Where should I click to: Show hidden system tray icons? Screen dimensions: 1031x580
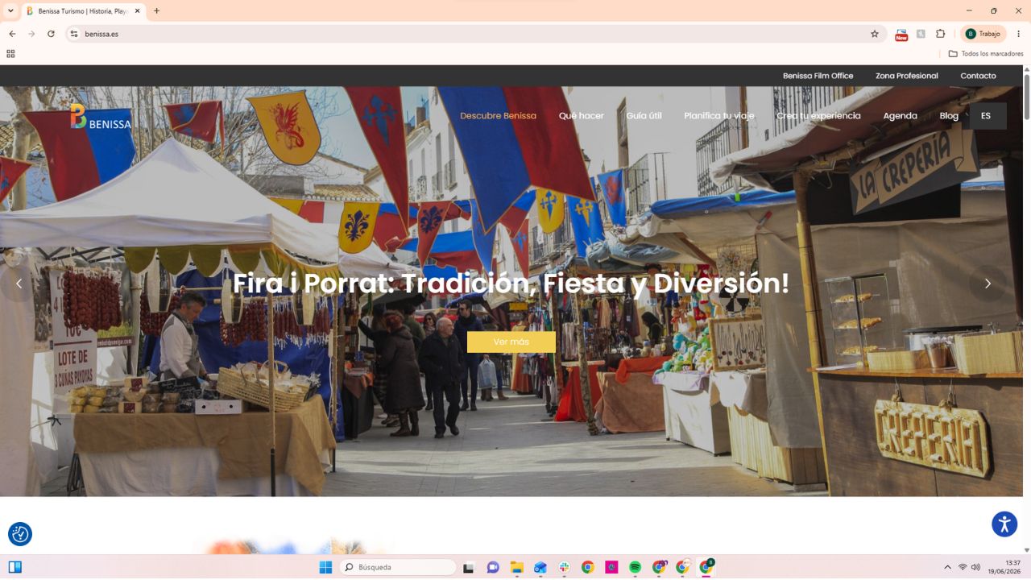click(x=947, y=567)
